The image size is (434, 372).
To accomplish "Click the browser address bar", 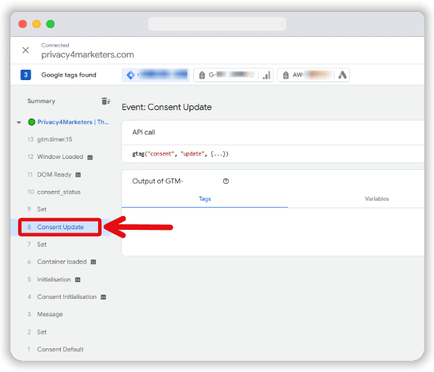I will point(217,24).
